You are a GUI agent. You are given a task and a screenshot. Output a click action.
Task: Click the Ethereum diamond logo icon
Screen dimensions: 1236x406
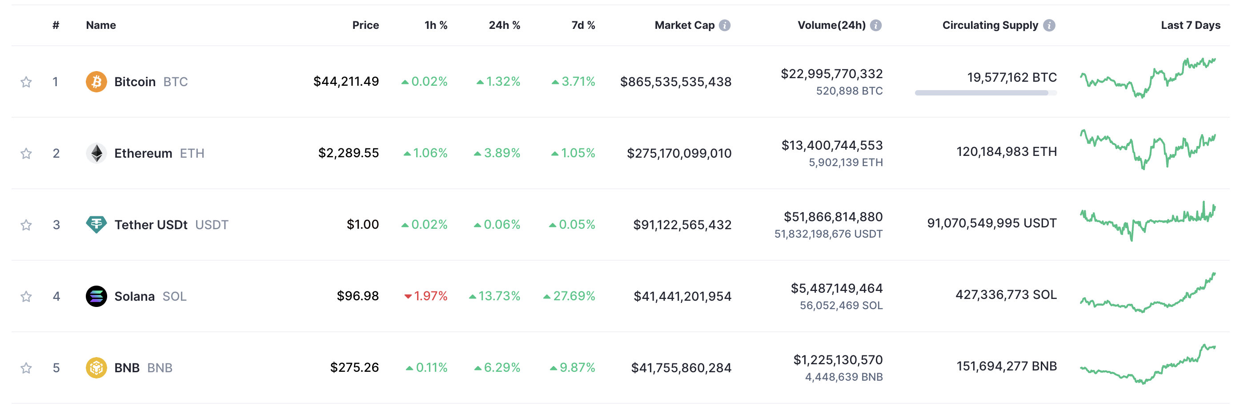pyautogui.click(x=96, y=153)
